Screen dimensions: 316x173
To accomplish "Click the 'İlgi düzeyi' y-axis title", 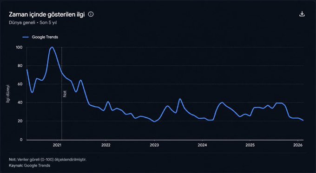I will 8,94.
